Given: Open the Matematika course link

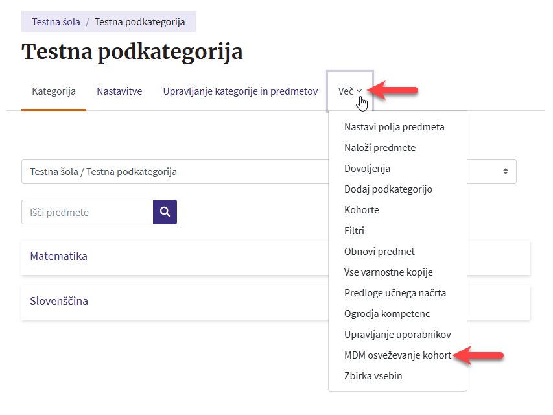Looking at the screenshot, I should (x=59, y=256).
